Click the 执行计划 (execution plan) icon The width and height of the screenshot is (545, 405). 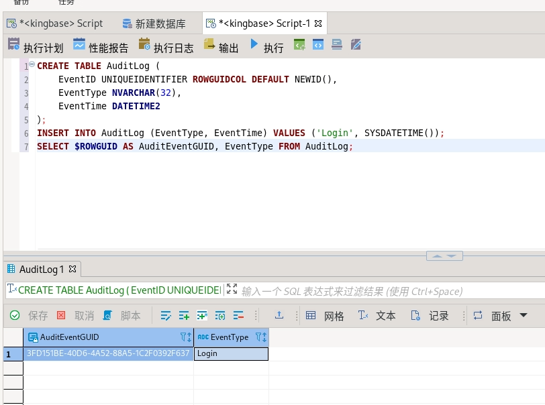click(x=13, y=46)
